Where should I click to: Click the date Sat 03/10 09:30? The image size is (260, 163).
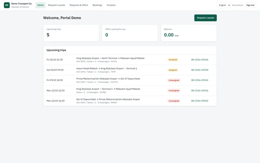point(55,70)
